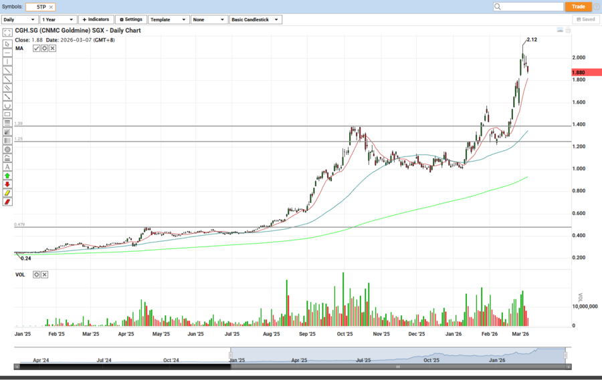Click the symbol search input field
Viewport: 602px width, 380px height.
click(x=532, y=7)
